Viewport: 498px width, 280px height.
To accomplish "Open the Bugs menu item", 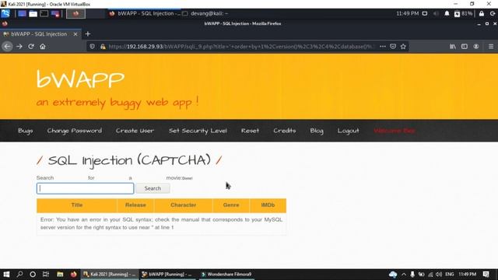I will point(26,131).
